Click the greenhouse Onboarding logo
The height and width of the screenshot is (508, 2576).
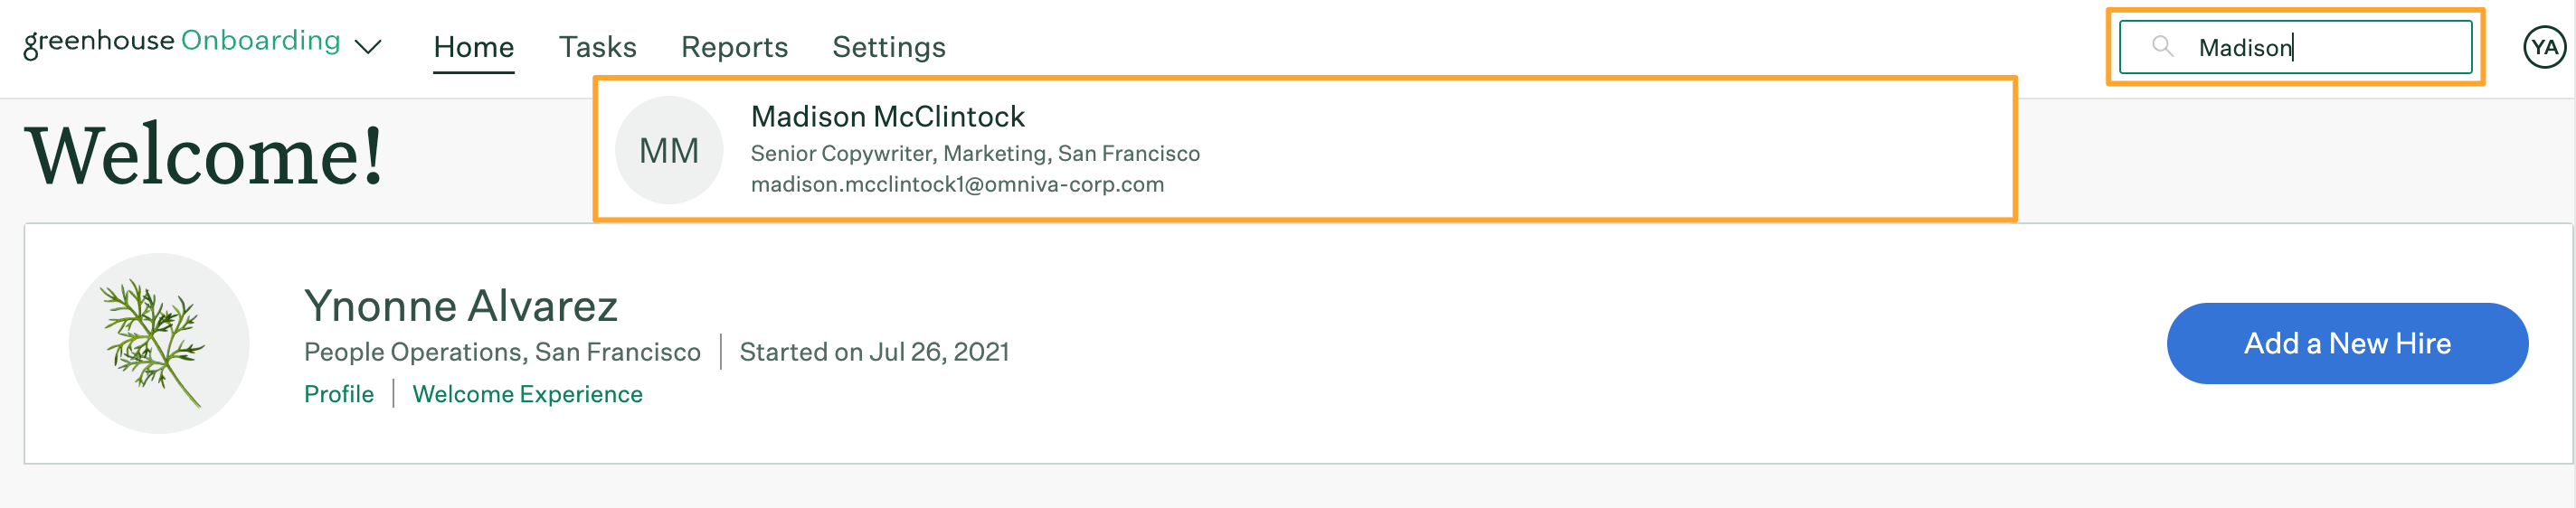pos(182,42)
